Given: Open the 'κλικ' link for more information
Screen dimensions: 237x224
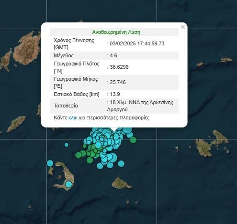Looking at the screenshot, I should pos(73,117).
